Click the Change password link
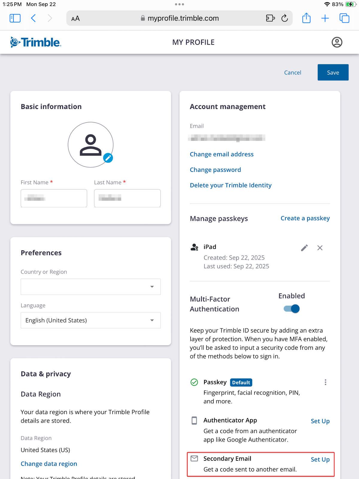 215,170
